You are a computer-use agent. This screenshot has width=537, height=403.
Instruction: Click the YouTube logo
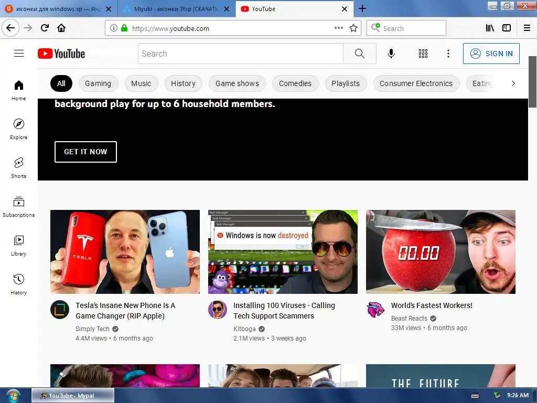click(x=61, y=54)
